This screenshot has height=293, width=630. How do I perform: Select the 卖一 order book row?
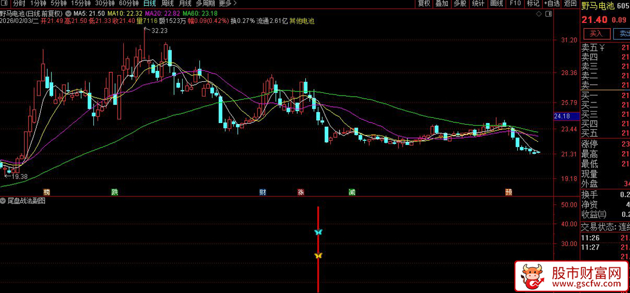605,85
